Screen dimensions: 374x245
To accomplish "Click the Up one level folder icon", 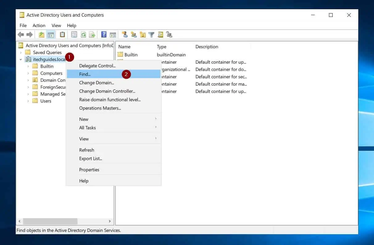I will (42, 35).
